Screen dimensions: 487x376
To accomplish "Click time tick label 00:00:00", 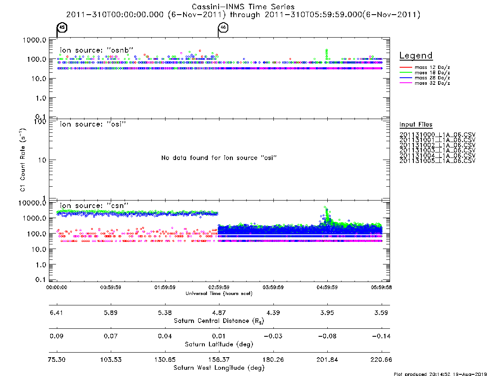I will 56,287.
